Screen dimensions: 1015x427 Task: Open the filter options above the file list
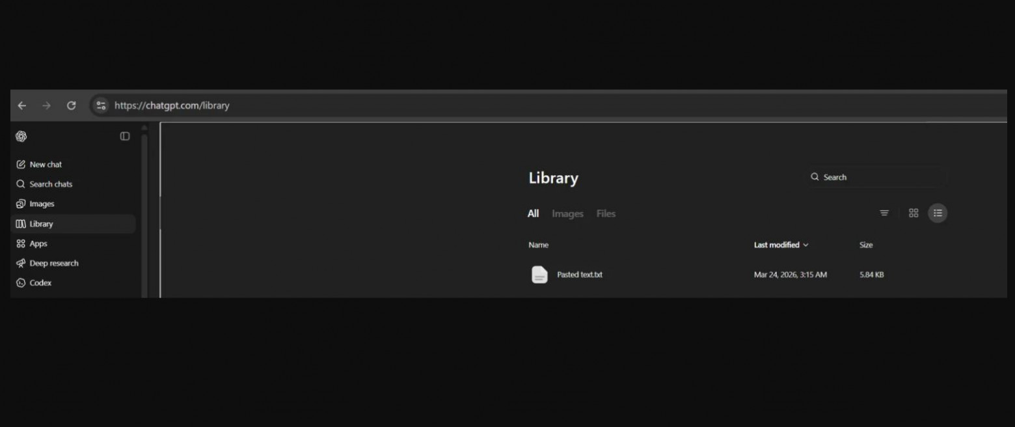[x=884, y=213]
